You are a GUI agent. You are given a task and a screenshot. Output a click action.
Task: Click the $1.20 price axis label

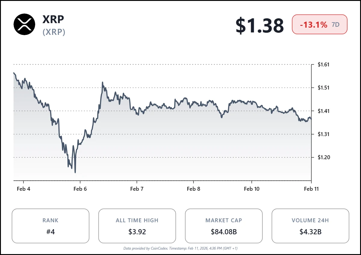pyautogui.click(x=324, y=157)
